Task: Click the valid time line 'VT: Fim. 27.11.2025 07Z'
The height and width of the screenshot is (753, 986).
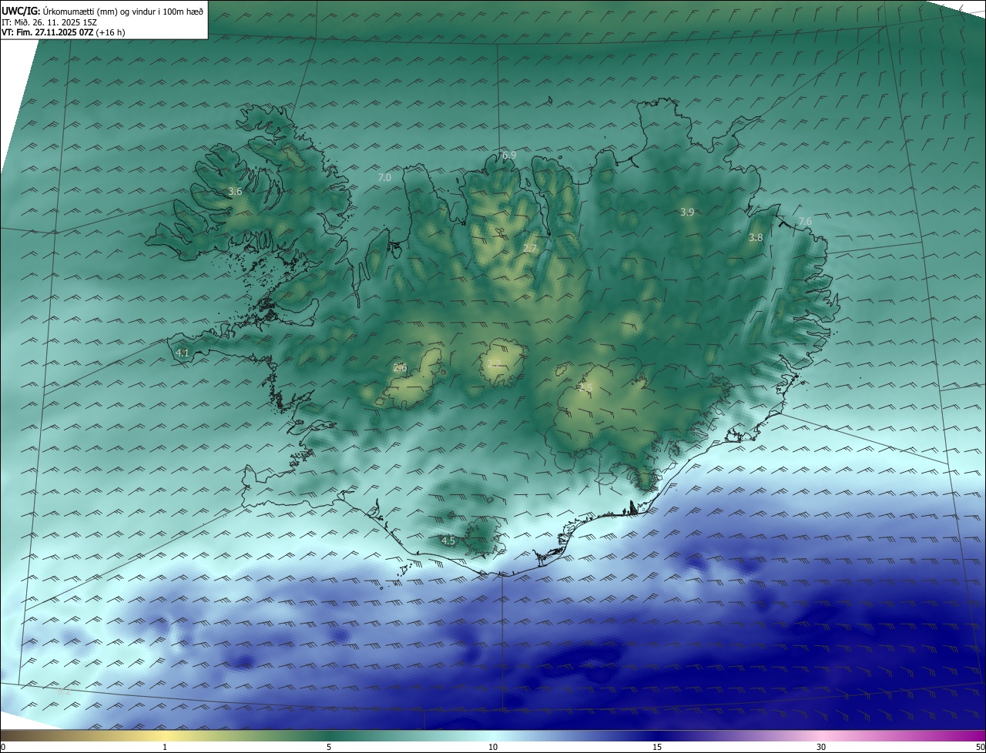Action: click(x=48, y=32)
